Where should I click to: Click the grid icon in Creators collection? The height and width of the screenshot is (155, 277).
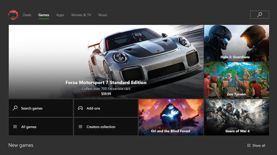click(80, 127)
